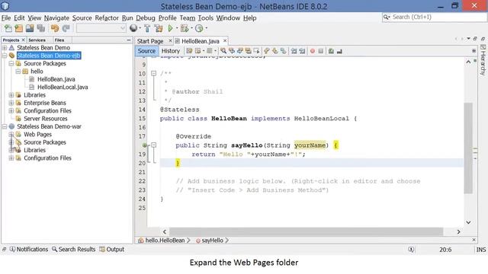Click the Shift Line Left icon
Screen dimensions: 488x274
point(294,51)
